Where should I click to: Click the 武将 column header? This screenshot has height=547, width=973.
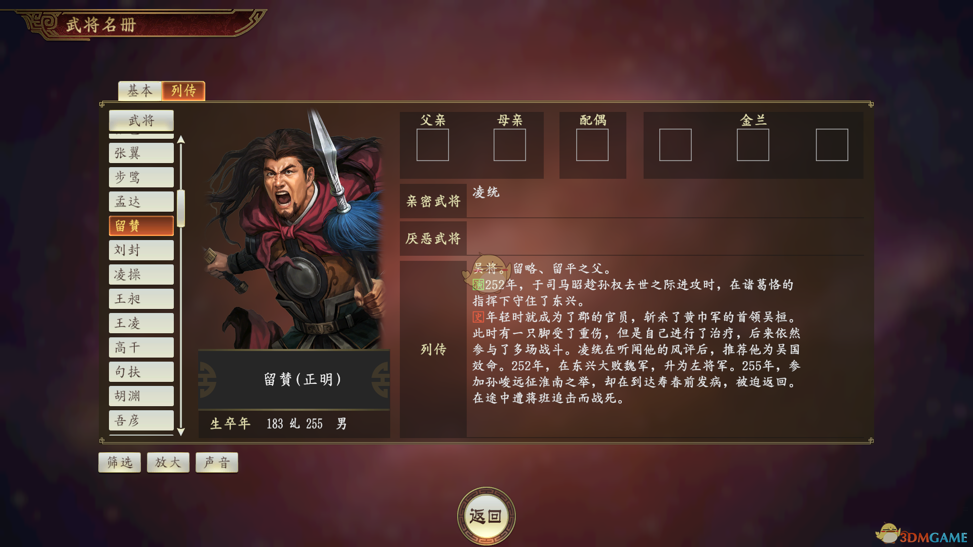[141, 121]
